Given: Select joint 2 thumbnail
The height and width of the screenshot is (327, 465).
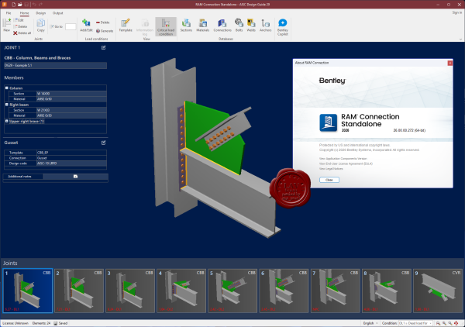Looking at the screenshot, I should click(x=79, y=291).
